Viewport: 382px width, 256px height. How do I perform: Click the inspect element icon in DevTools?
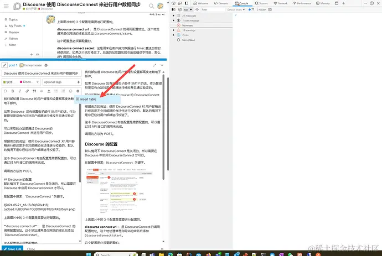tap(173, 3)
